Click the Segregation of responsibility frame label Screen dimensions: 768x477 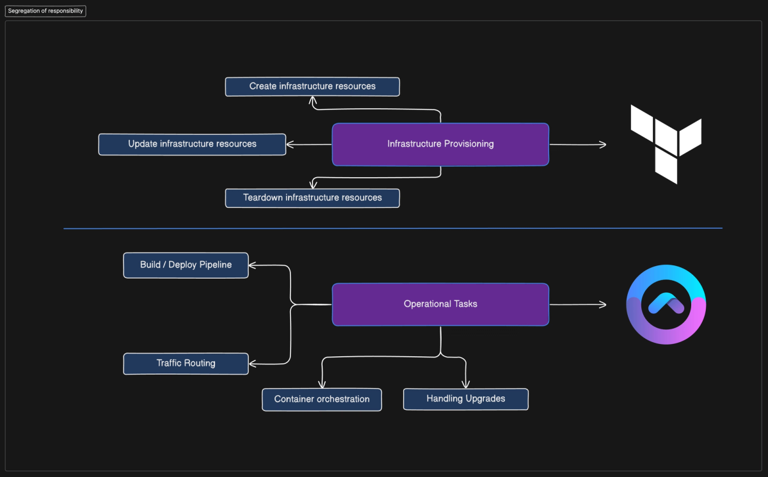45,11
